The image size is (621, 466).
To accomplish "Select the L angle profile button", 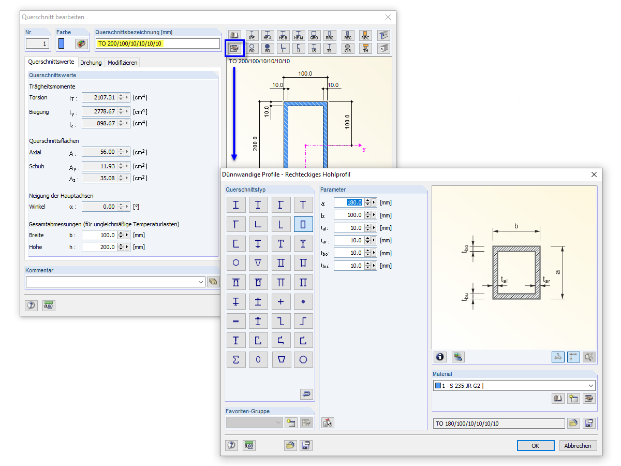I will pyautogui.click(x=283, y=48).
